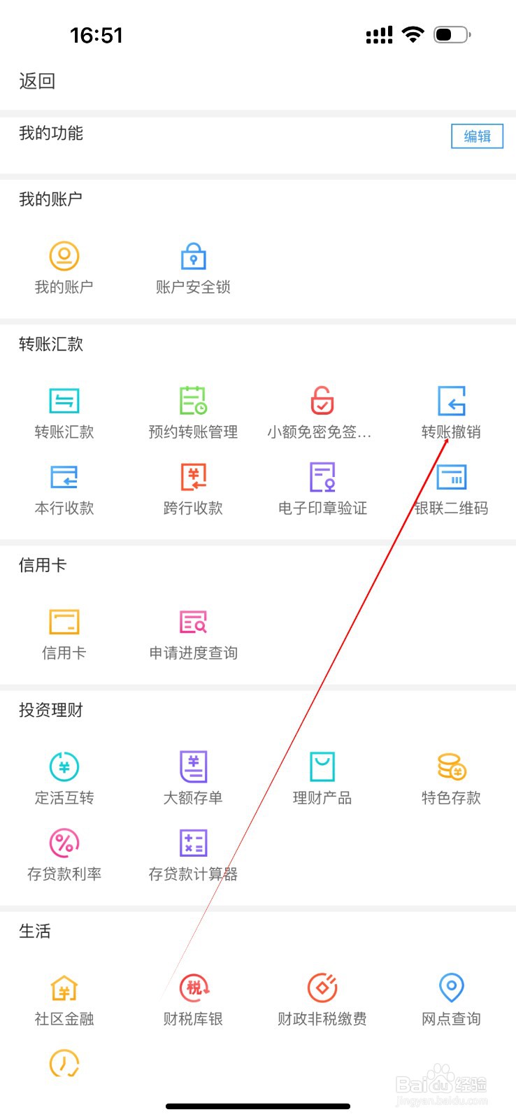This screenshot has width=516, height=1119.
Task: Tap the 我的账户 section heading text
Action: (51, 199)
